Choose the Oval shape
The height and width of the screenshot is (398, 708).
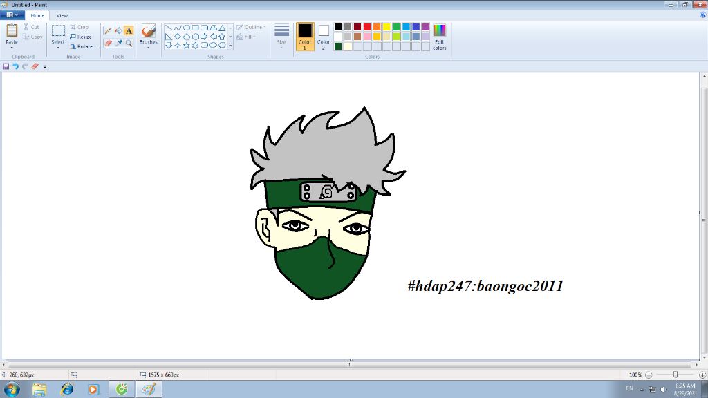coord(187,28)
